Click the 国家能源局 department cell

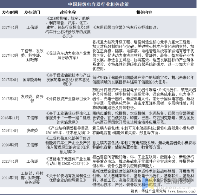32,80
